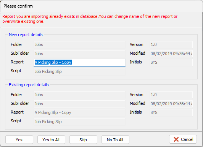Image resolution: width=203 pixels, height=147 pixels.
Task: Confirm with the Yes button
Action: [x=19, y=140]
